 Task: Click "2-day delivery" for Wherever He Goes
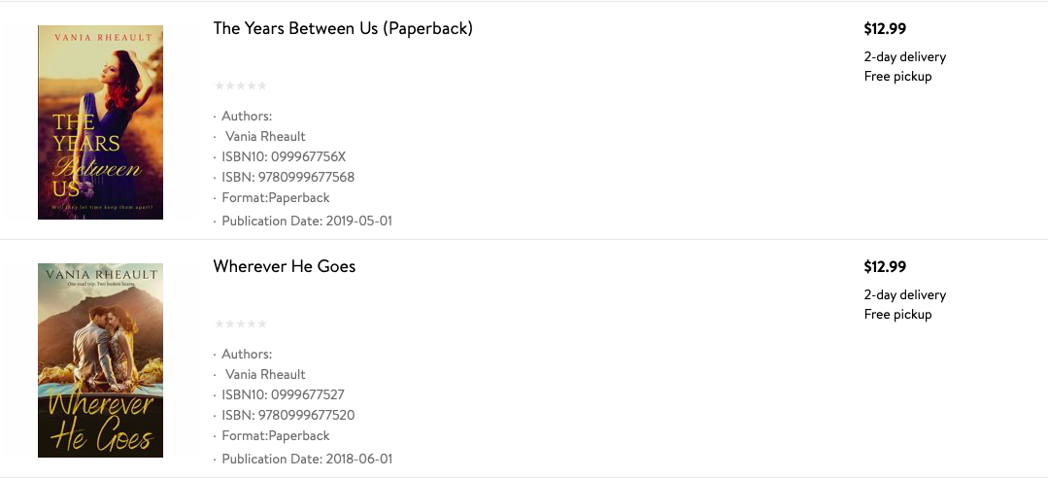pyautogui.click(x=904, y=294)
